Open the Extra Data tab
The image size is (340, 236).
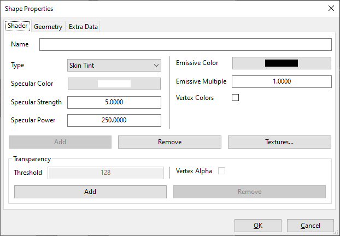(x=83, y=27)
